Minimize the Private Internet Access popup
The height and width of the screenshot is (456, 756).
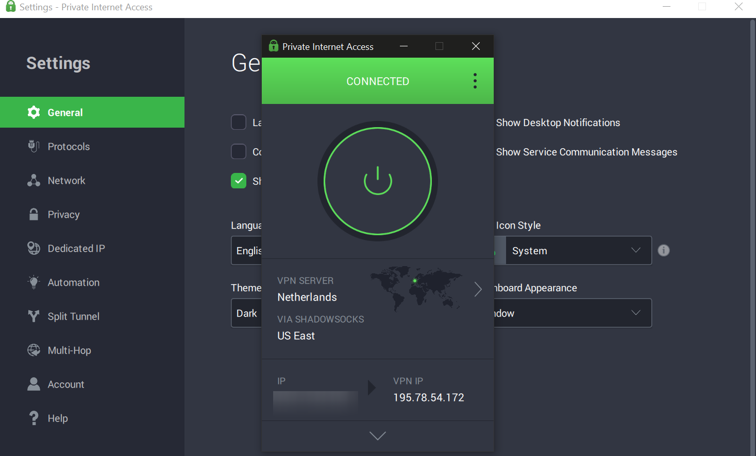coord(404,46)
